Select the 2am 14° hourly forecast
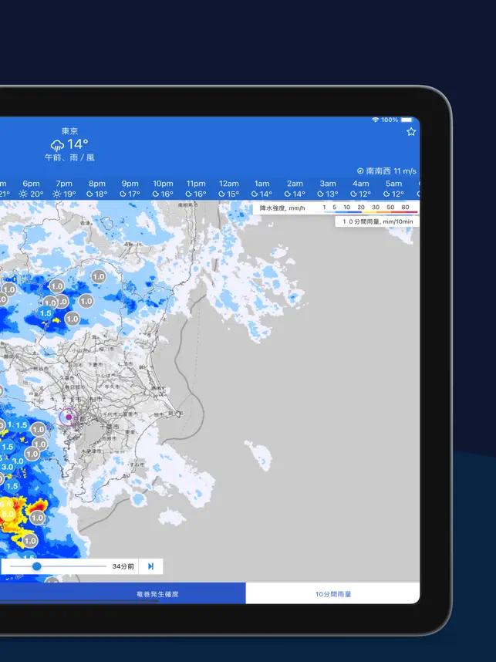 click(295, 189)
